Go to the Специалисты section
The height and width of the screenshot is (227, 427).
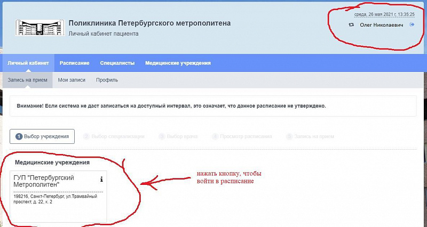(x=117, y=63)
